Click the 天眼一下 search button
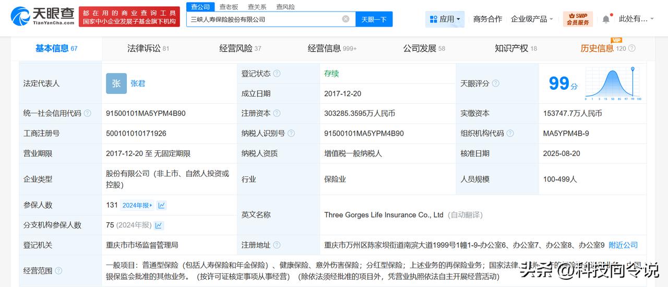Screen dimensions: 668x287 [374, 19]
